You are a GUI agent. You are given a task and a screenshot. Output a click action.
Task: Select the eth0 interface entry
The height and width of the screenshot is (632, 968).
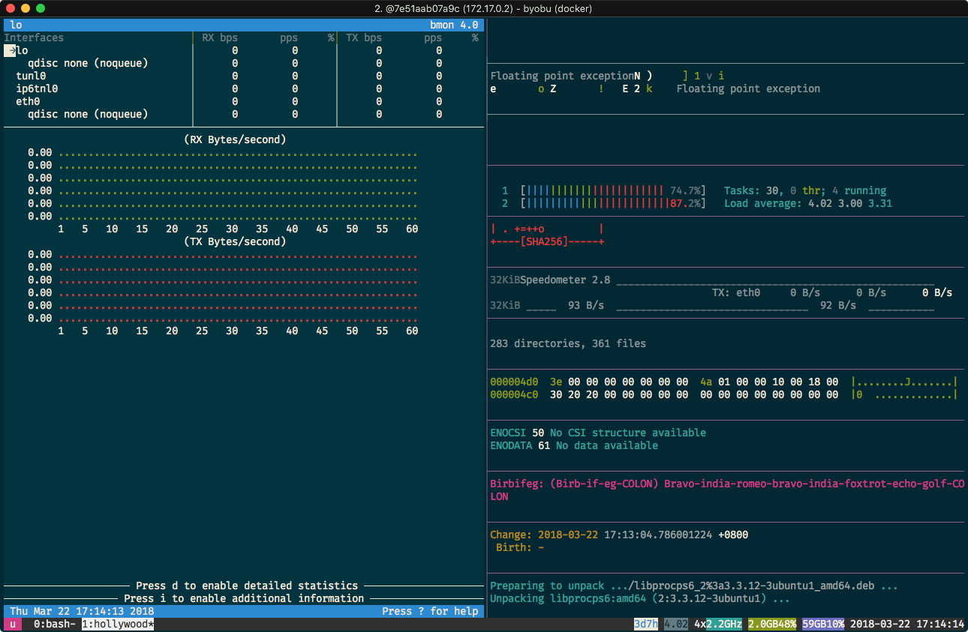click(28, 101)
